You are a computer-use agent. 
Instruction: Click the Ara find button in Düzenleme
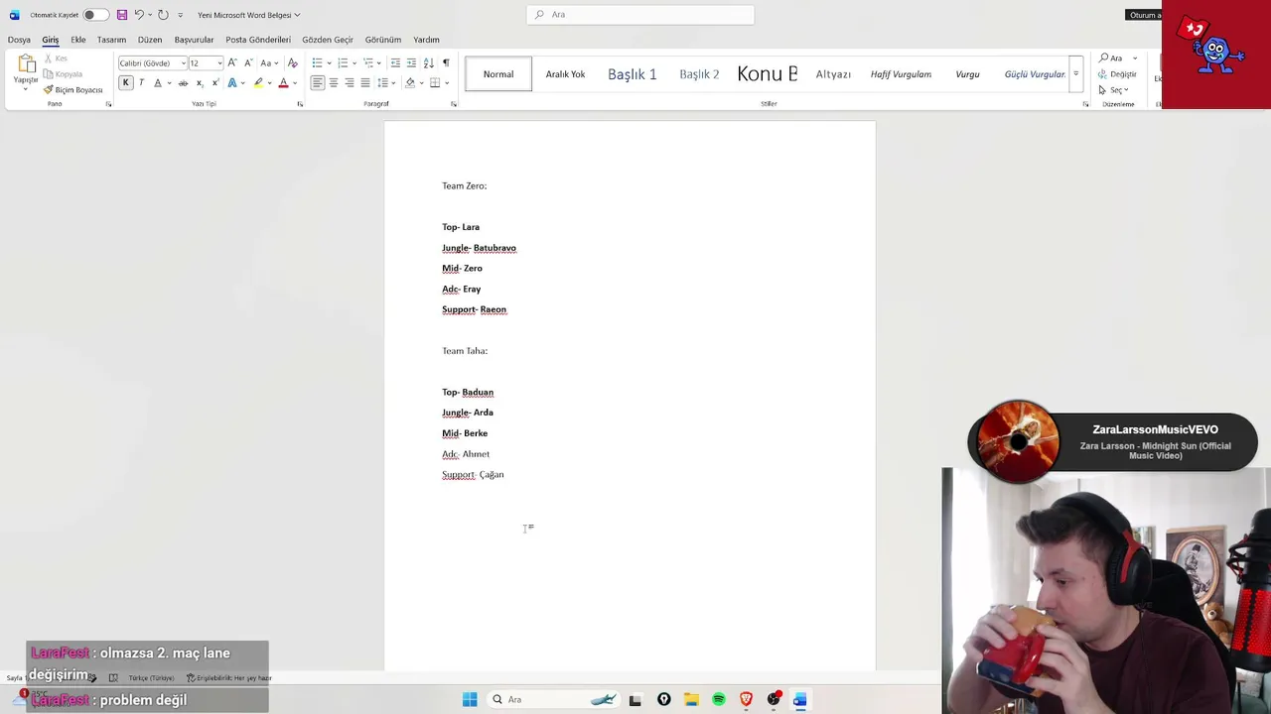(x=1112, y=59)
